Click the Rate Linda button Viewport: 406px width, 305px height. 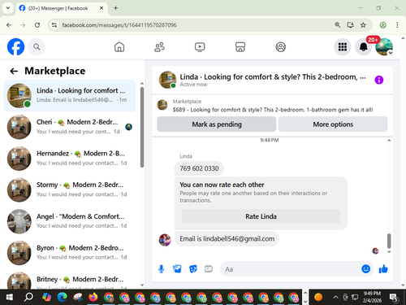tap(261, 216)
